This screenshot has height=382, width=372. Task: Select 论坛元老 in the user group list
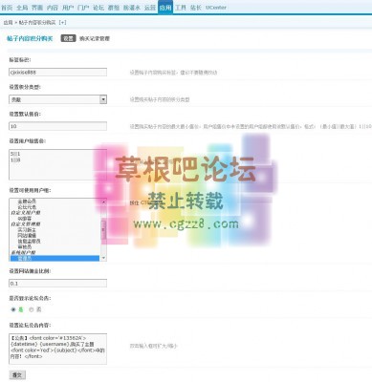coord(27,207)
